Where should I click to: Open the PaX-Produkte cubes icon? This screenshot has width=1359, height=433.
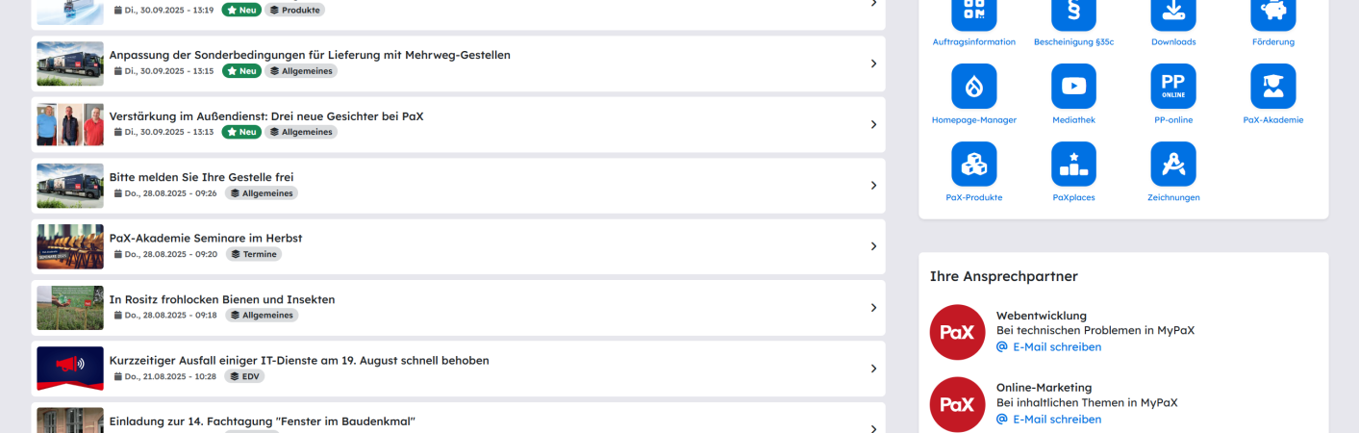tap(973, 164)
